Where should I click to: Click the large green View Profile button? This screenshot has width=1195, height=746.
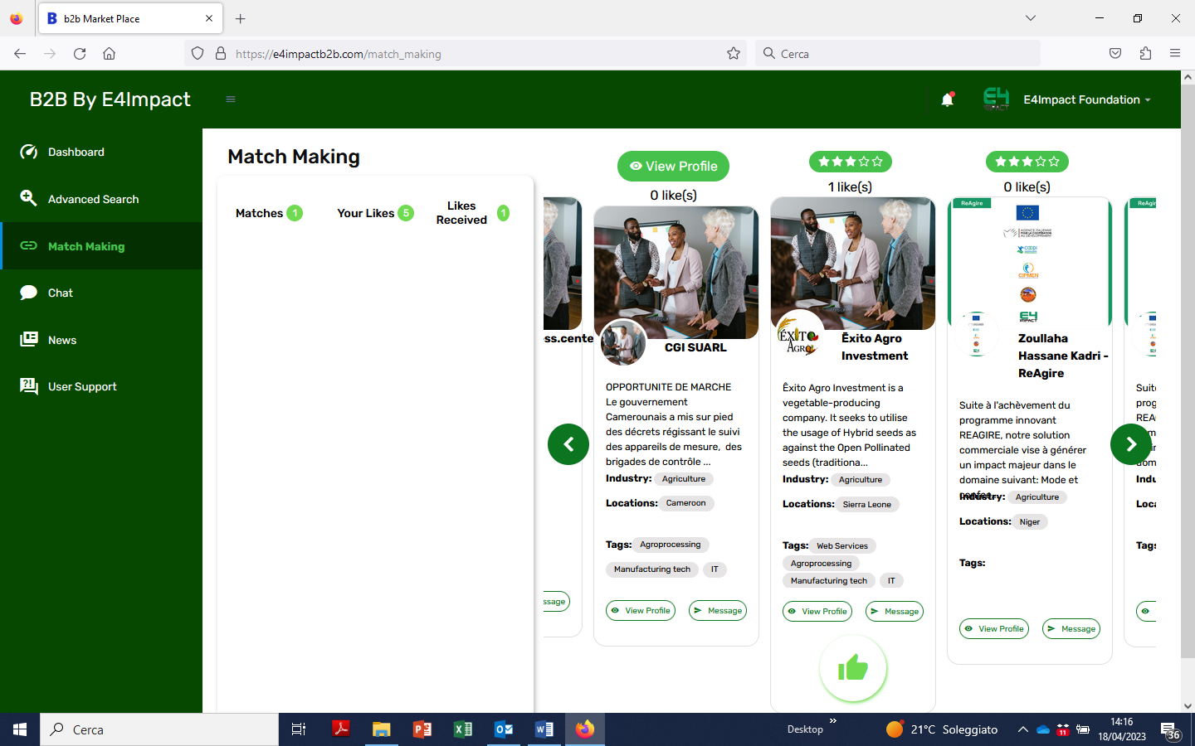click(673, 166)
